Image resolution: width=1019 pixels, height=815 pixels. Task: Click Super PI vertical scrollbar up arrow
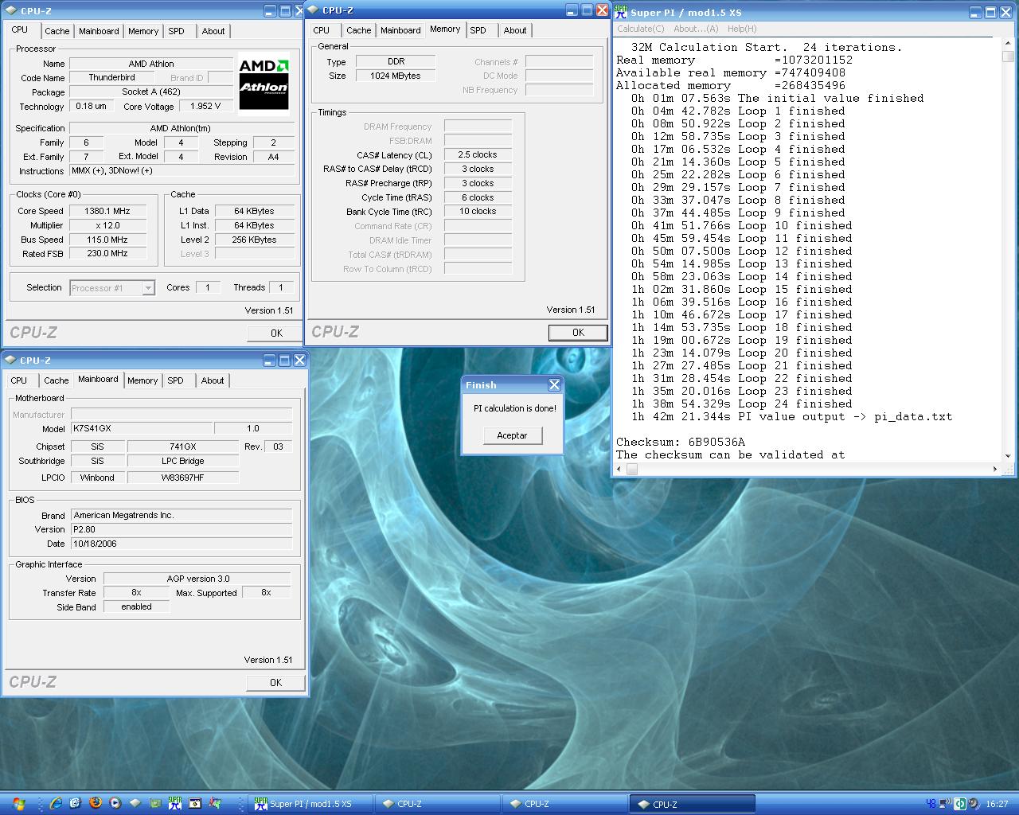coord(1009,44)
